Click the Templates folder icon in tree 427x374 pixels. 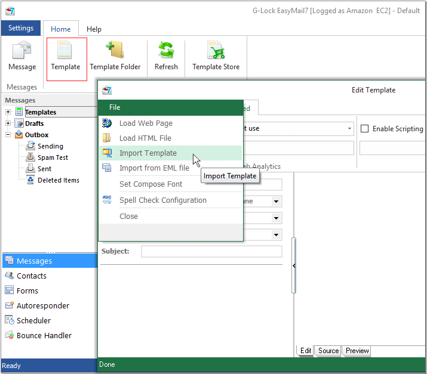[19, 112]
